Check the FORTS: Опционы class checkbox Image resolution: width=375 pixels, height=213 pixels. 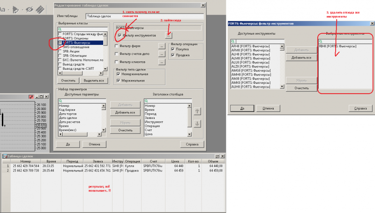(x=60, y=38)
